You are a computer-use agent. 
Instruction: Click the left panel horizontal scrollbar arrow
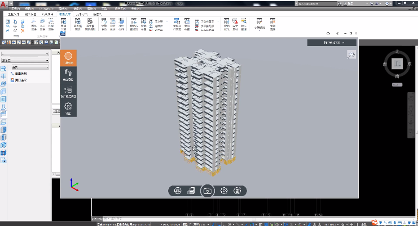click(54, 174)
